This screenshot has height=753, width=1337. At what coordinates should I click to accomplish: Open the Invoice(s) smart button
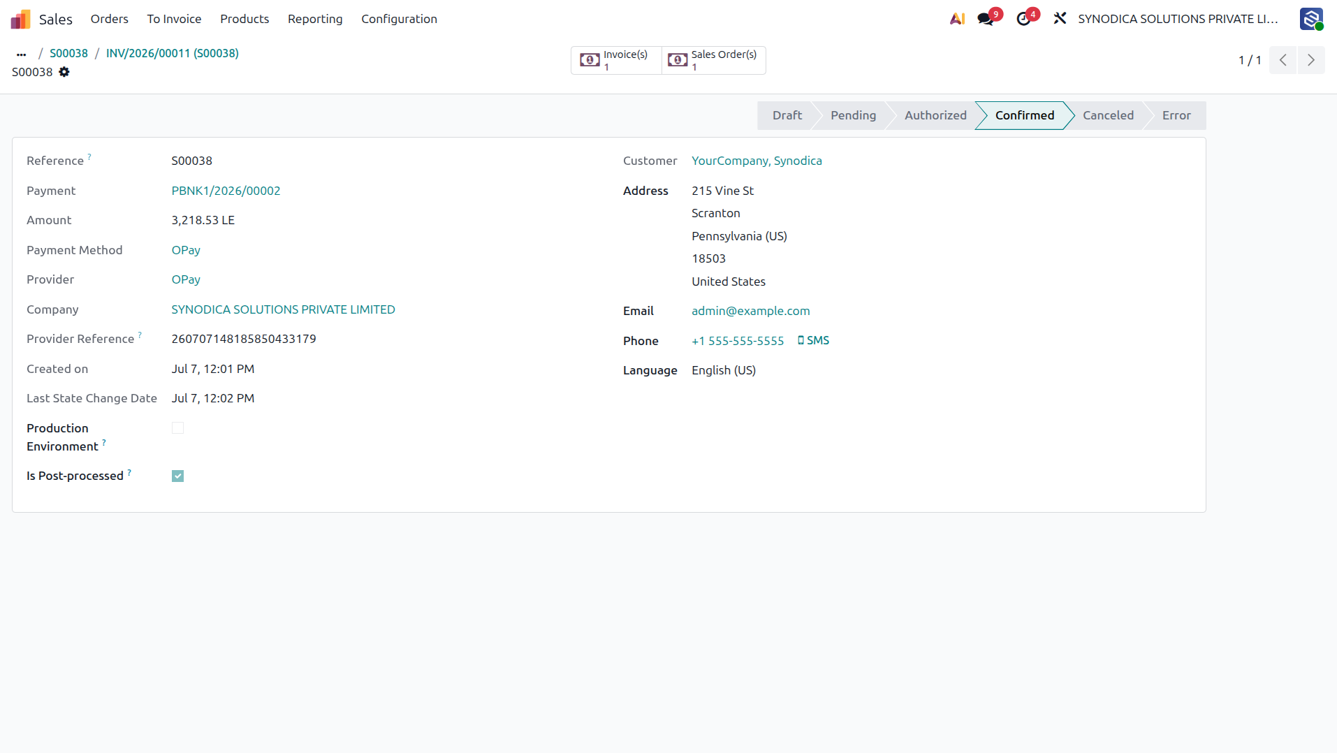[616, 60]
